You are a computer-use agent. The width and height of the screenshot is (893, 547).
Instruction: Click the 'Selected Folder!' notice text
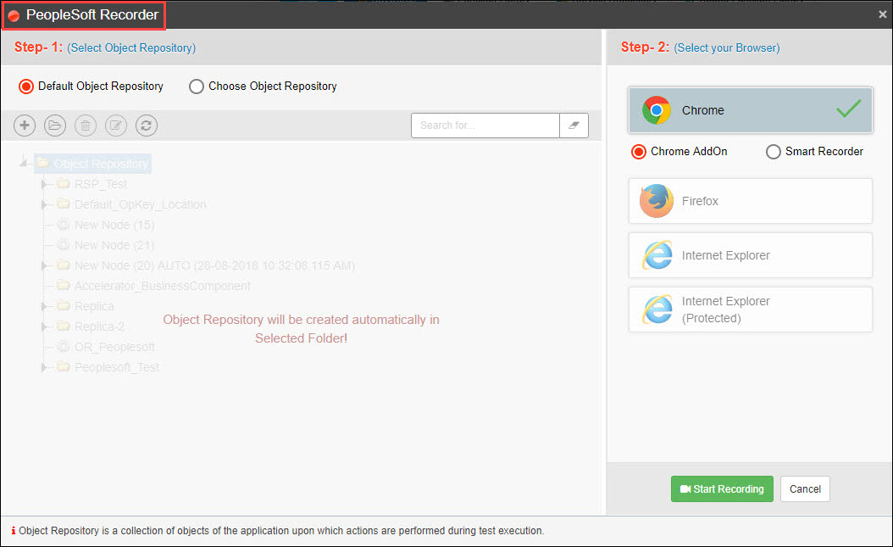(x=302, y=338)
